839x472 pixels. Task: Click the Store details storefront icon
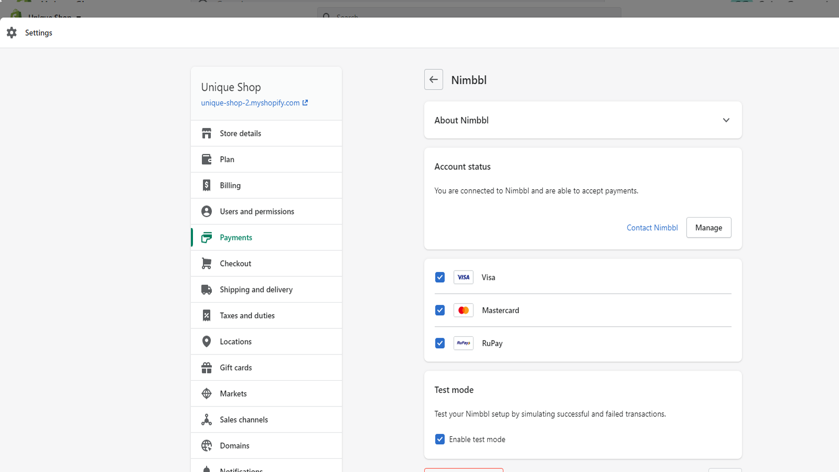click(207, 133)
